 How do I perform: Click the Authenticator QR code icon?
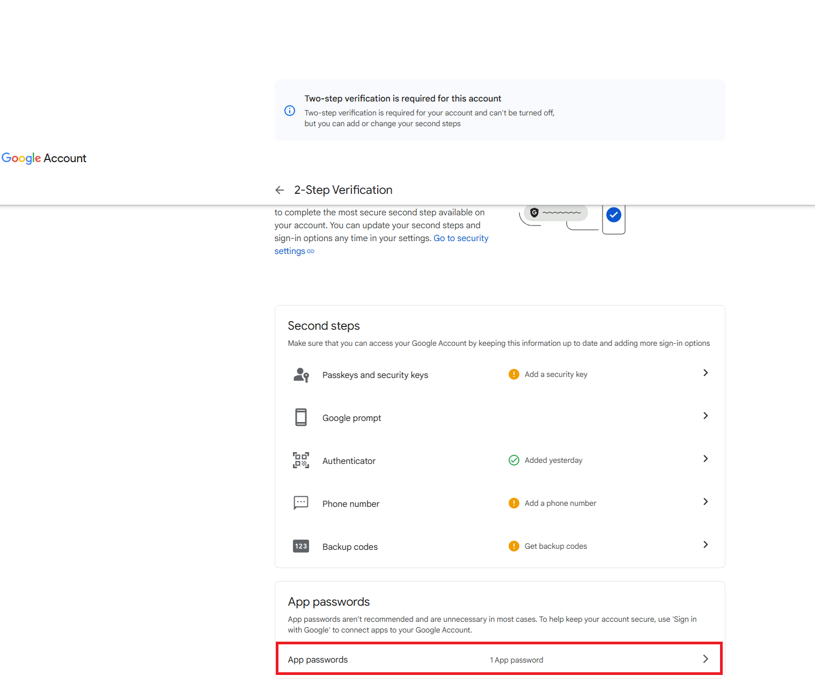tap(301, 460)
